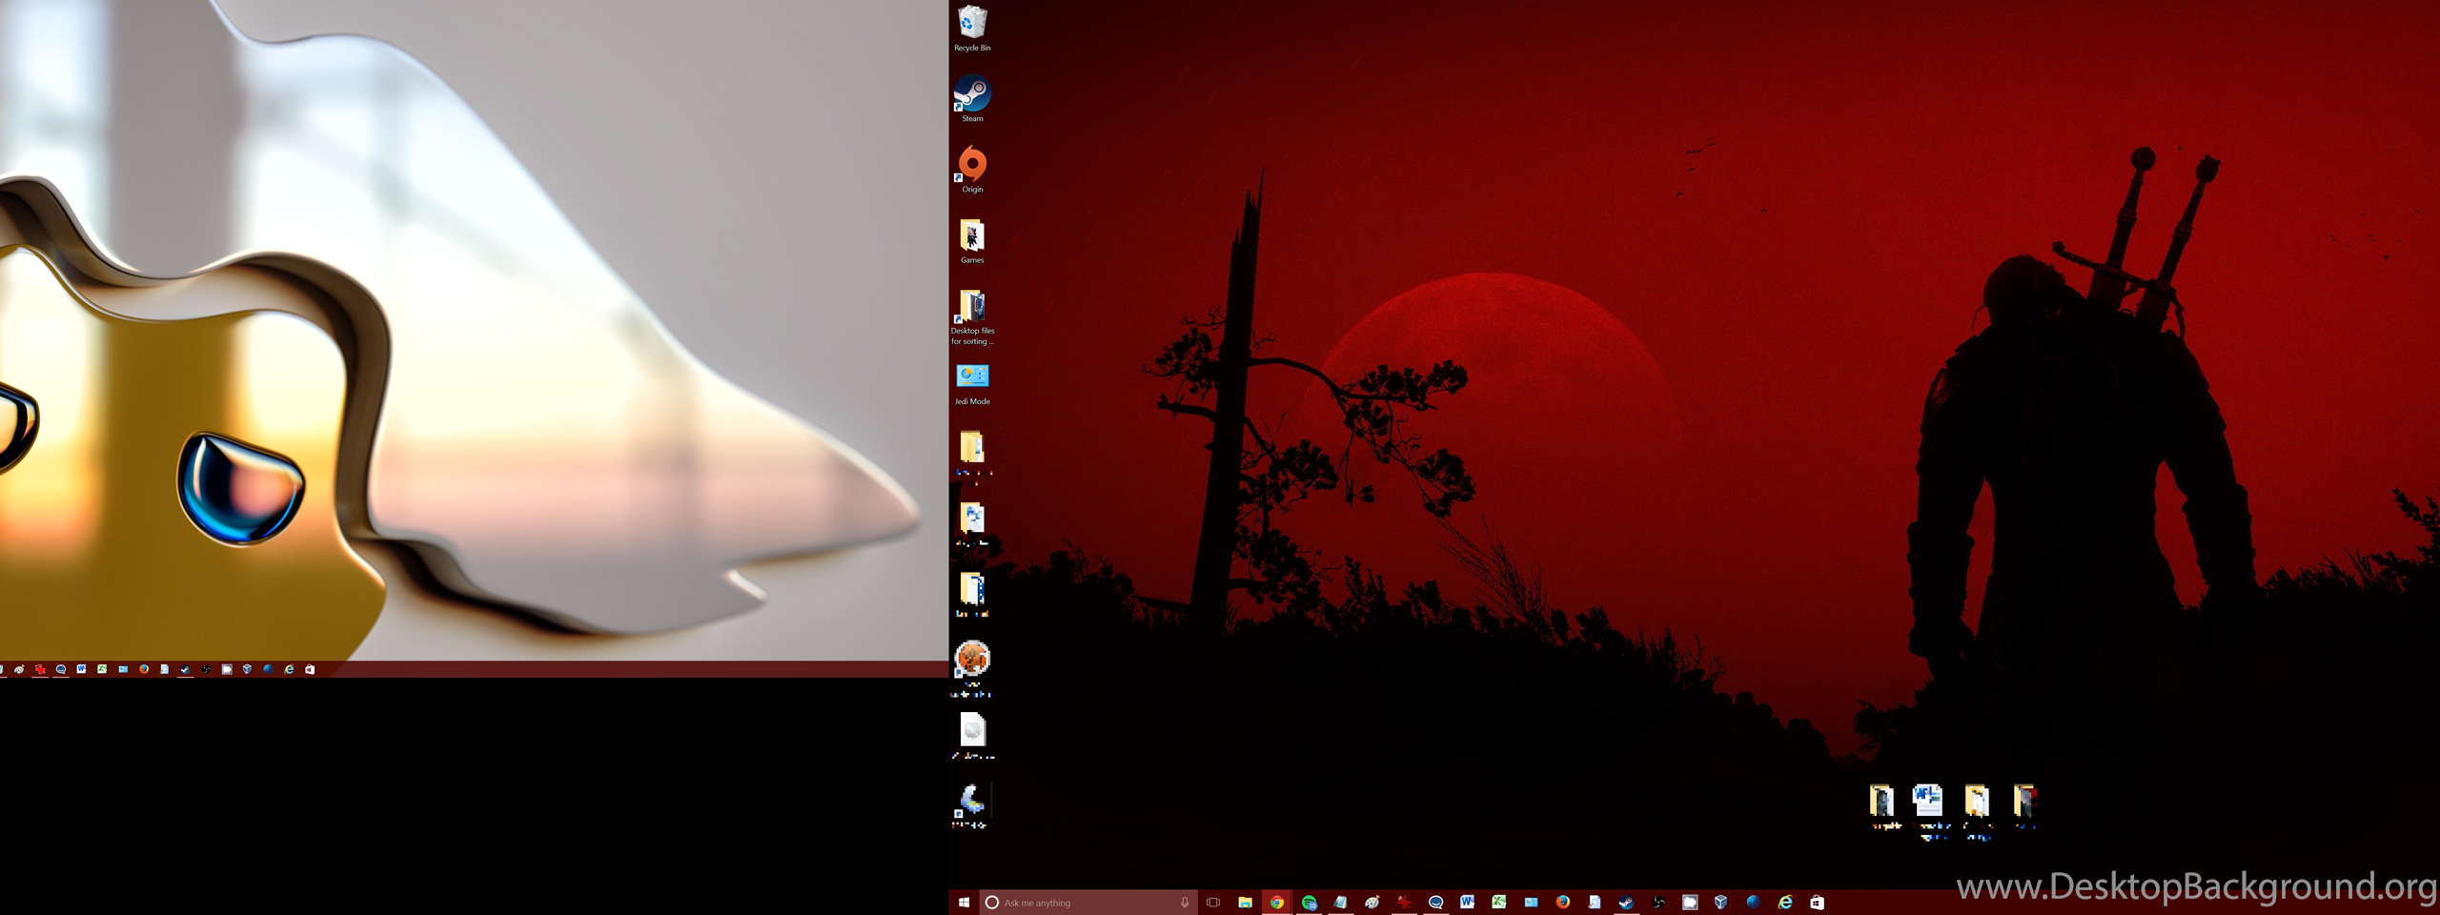Open OBS Studio on the right monitor's taskbar
The width and height of the screenshot is (2440, 915).
1658,902
